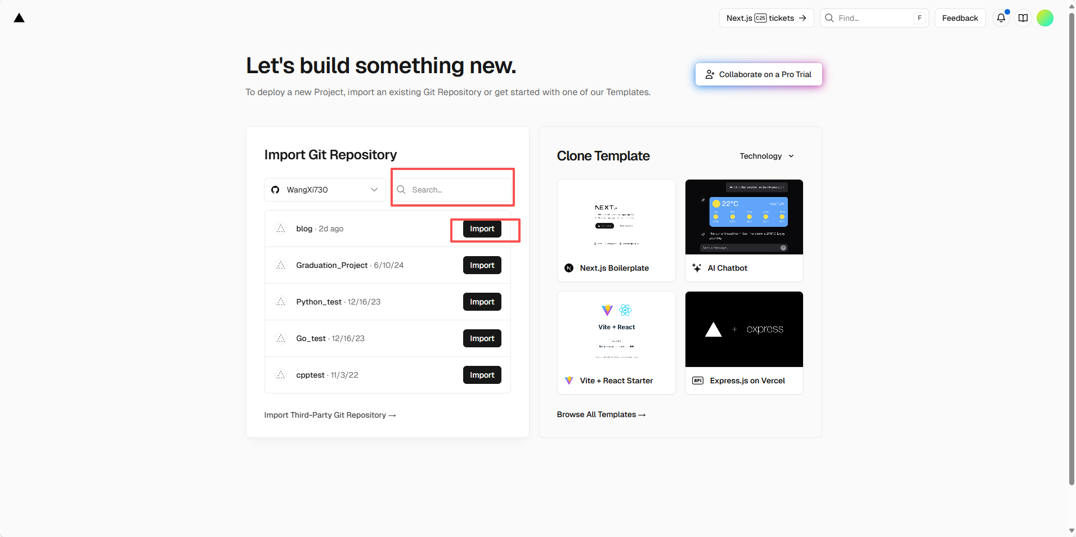Import the Python_test repository
This screenshot has width=1076, height=537.
click(x=482, y=302)
